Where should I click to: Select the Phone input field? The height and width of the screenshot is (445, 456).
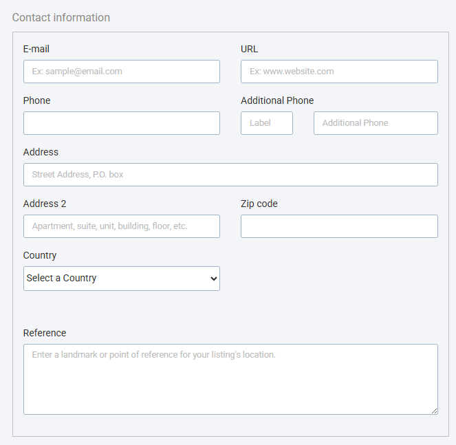tap(122, 123)
